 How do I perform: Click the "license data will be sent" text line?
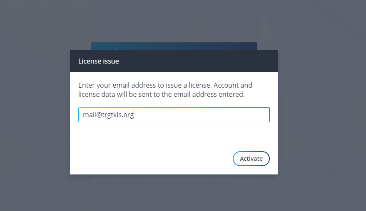point(161,95)
